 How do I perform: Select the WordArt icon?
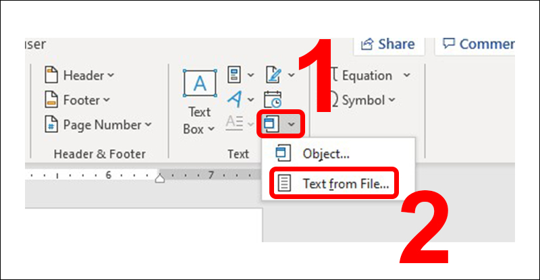tap(236, 99)
